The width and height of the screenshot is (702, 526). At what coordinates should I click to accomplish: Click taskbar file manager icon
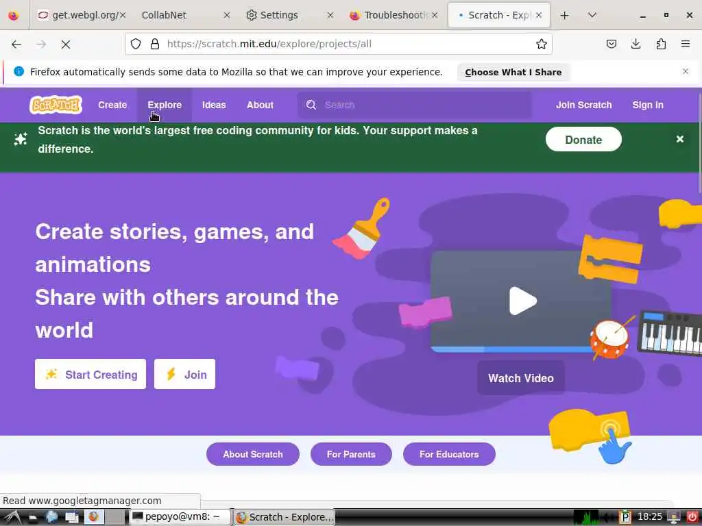(x=33, y=518)
